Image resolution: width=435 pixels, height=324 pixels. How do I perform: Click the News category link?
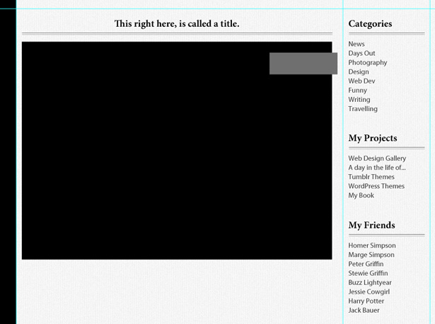pos(356,44)
